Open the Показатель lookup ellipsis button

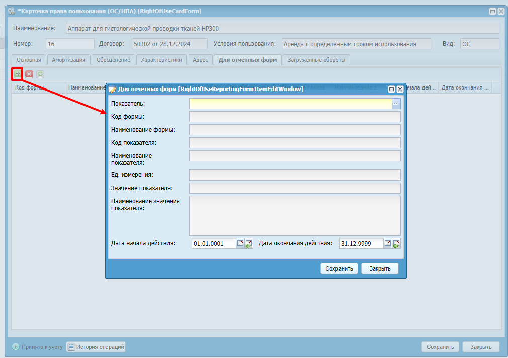pyautogui.click(x=396, y=104)
